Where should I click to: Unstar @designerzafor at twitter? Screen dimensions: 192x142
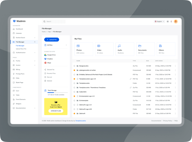(74, 70)
